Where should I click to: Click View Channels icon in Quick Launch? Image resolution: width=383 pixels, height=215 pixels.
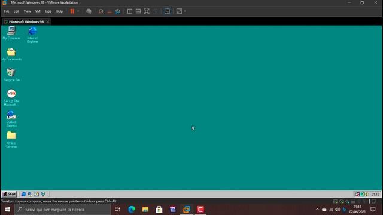43,194
